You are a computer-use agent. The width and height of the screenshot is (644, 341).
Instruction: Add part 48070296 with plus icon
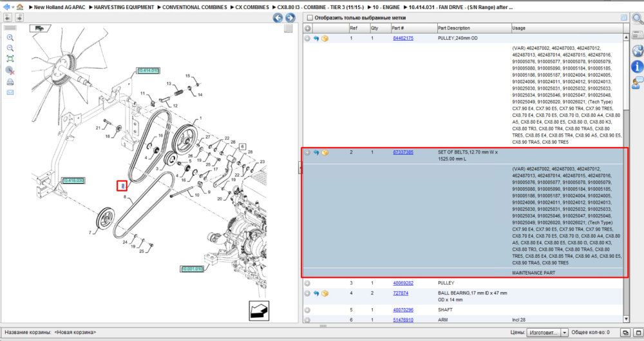click(x=307, y=310)
